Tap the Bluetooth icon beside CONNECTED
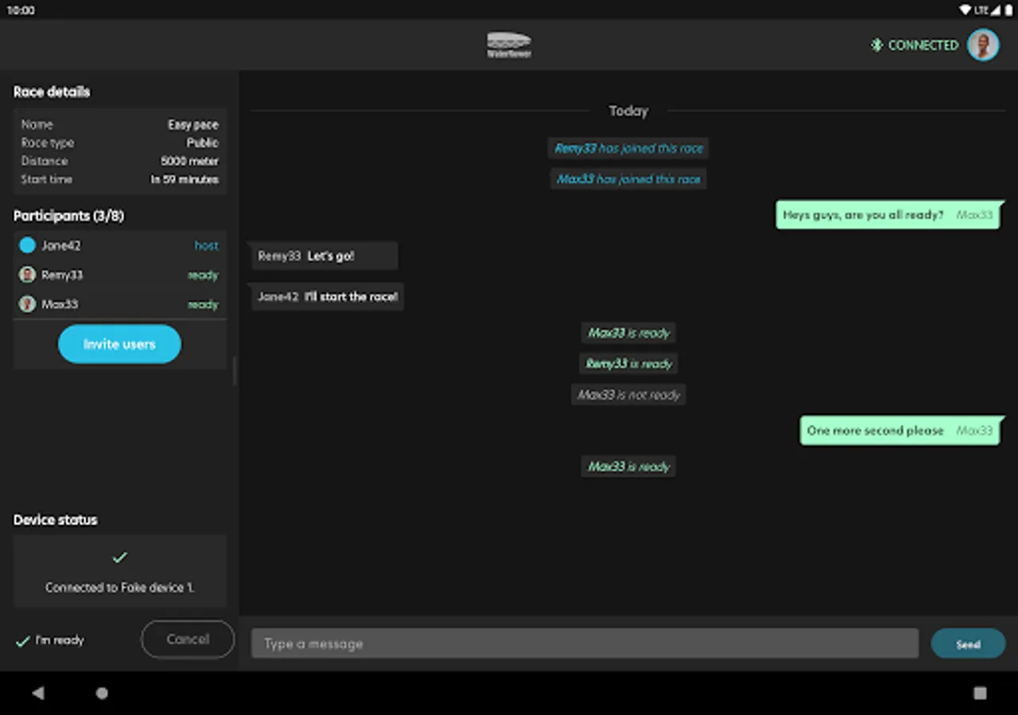Screen dimensions: 1018x715 coord(877,45)
